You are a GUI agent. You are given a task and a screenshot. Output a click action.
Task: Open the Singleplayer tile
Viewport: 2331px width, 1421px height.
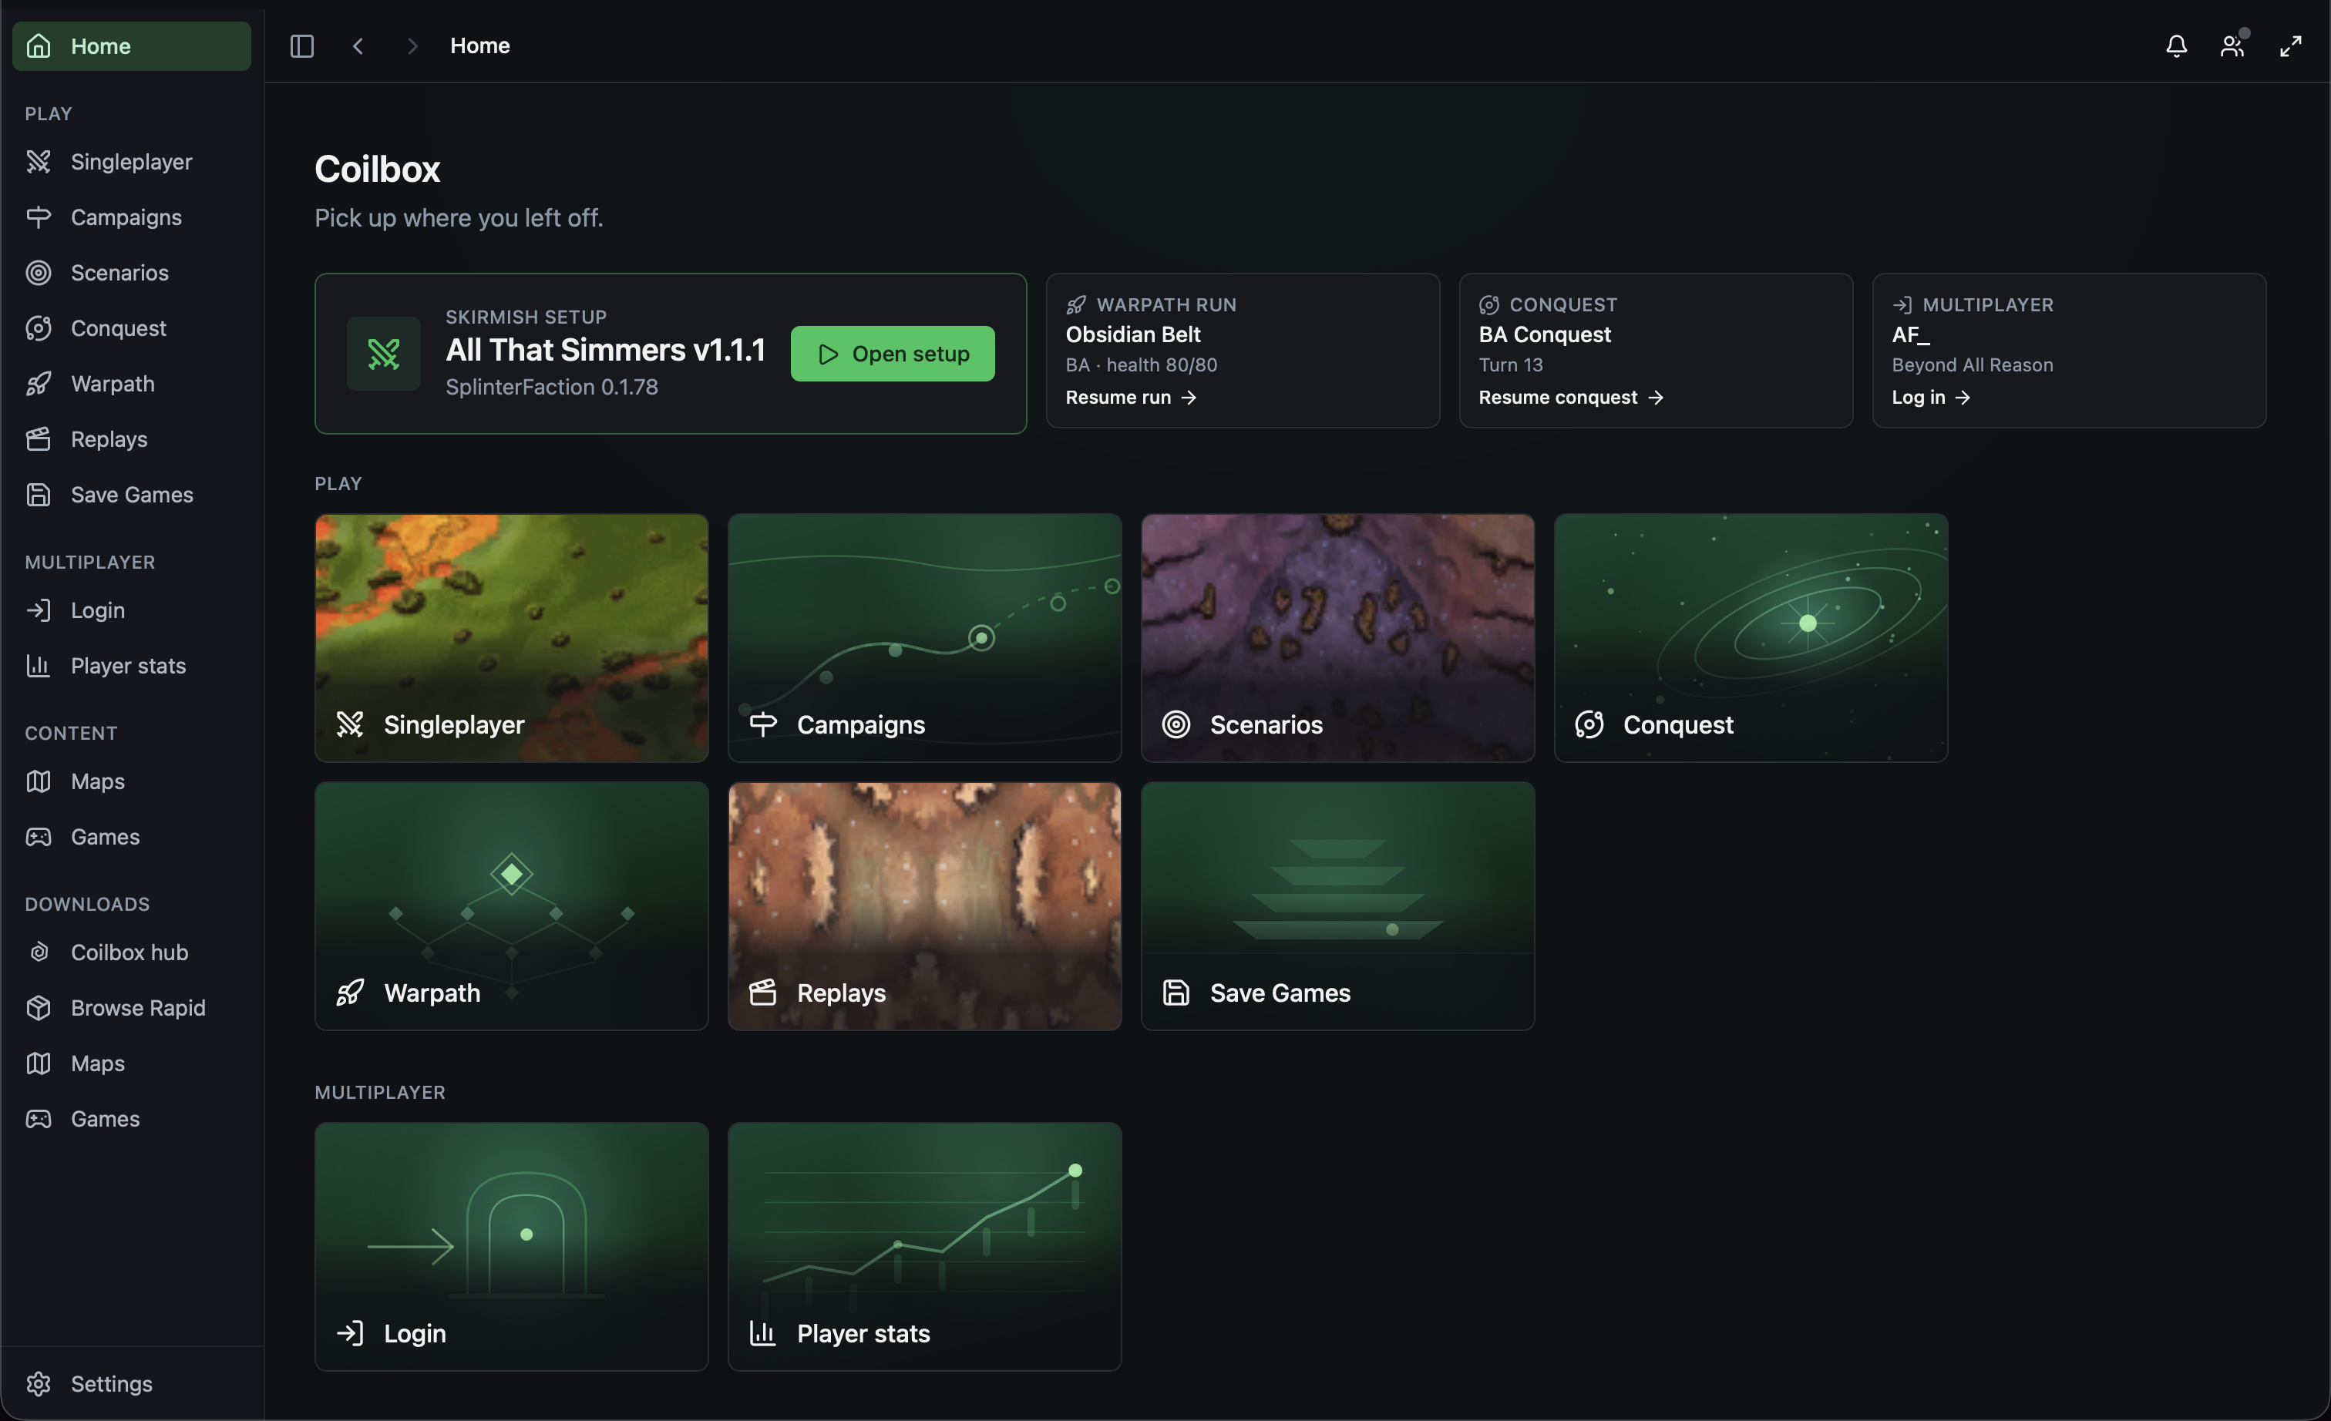coord(511,638)
